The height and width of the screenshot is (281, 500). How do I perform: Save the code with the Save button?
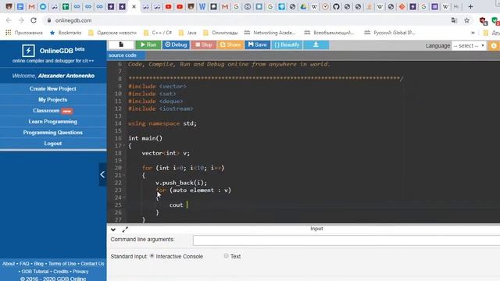pyautogui.click(x=257, y=45)
